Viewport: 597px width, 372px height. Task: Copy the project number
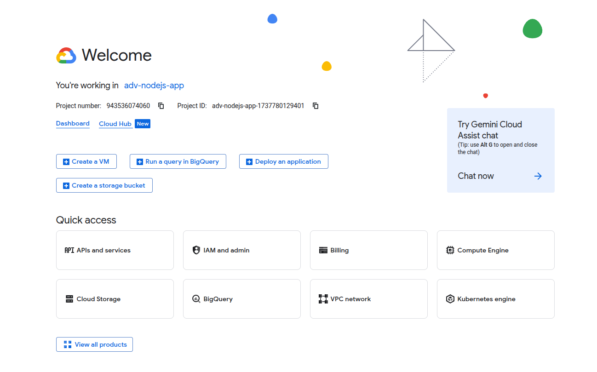[161, 105]
